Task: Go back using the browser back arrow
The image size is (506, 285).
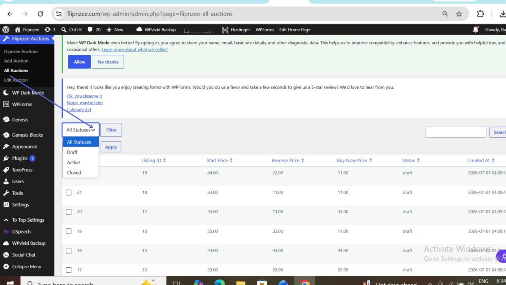Action: pos(10,14)
